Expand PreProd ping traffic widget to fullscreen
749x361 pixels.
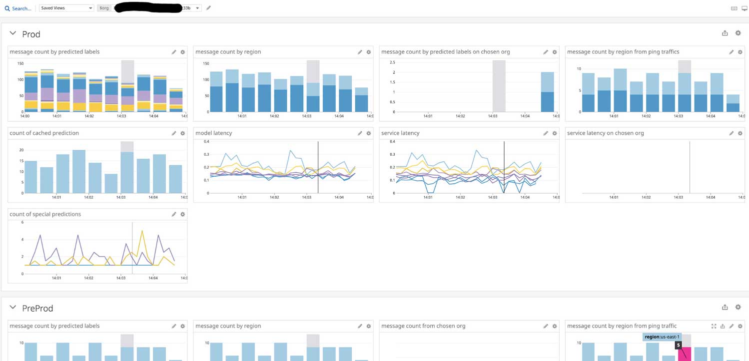tap(714, 326)
